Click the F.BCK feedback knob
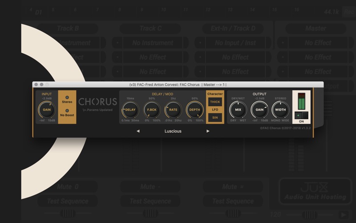356x223 pixels. click(152, 110)
